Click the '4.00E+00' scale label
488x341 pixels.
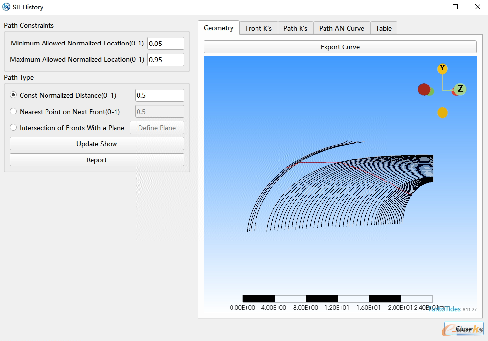(274, 307)
